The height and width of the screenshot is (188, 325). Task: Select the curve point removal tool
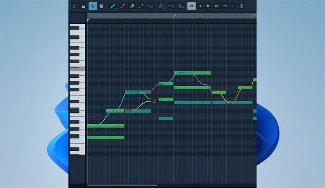(142, 6)
